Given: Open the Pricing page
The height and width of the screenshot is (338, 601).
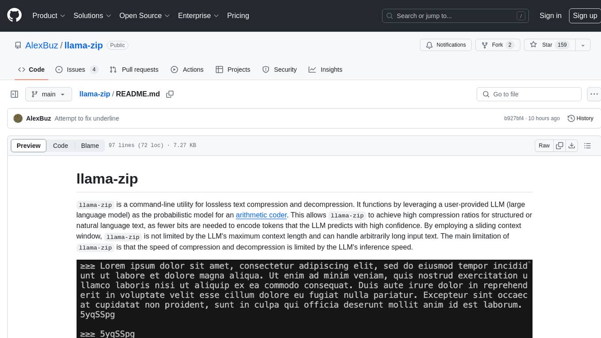Looking at the screenshot, I should tap(238, 15).
